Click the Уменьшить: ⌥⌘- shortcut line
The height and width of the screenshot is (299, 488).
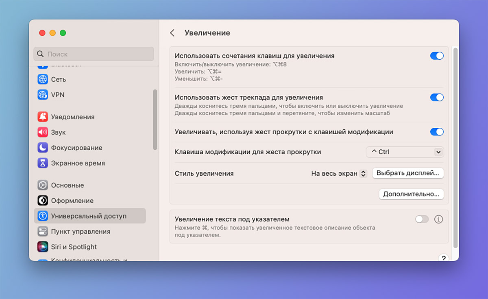[x=199, y=79]
